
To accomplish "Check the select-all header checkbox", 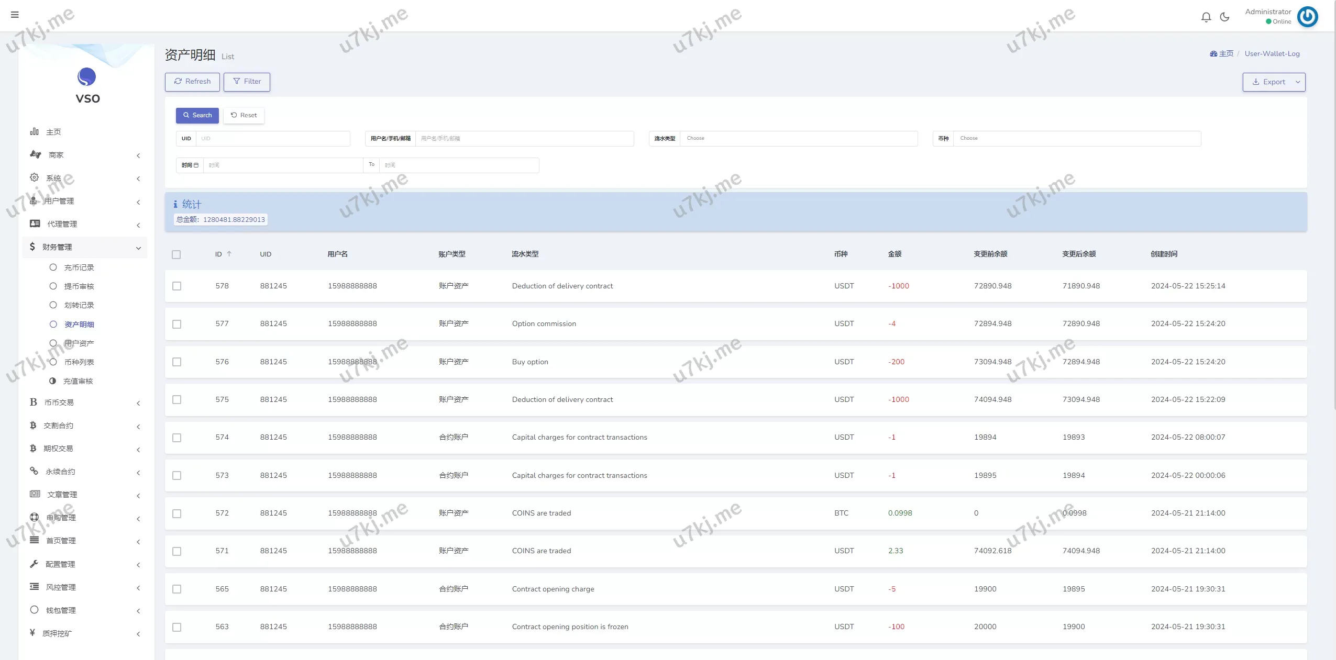I will pyautogui.click(x=176, y=254).
